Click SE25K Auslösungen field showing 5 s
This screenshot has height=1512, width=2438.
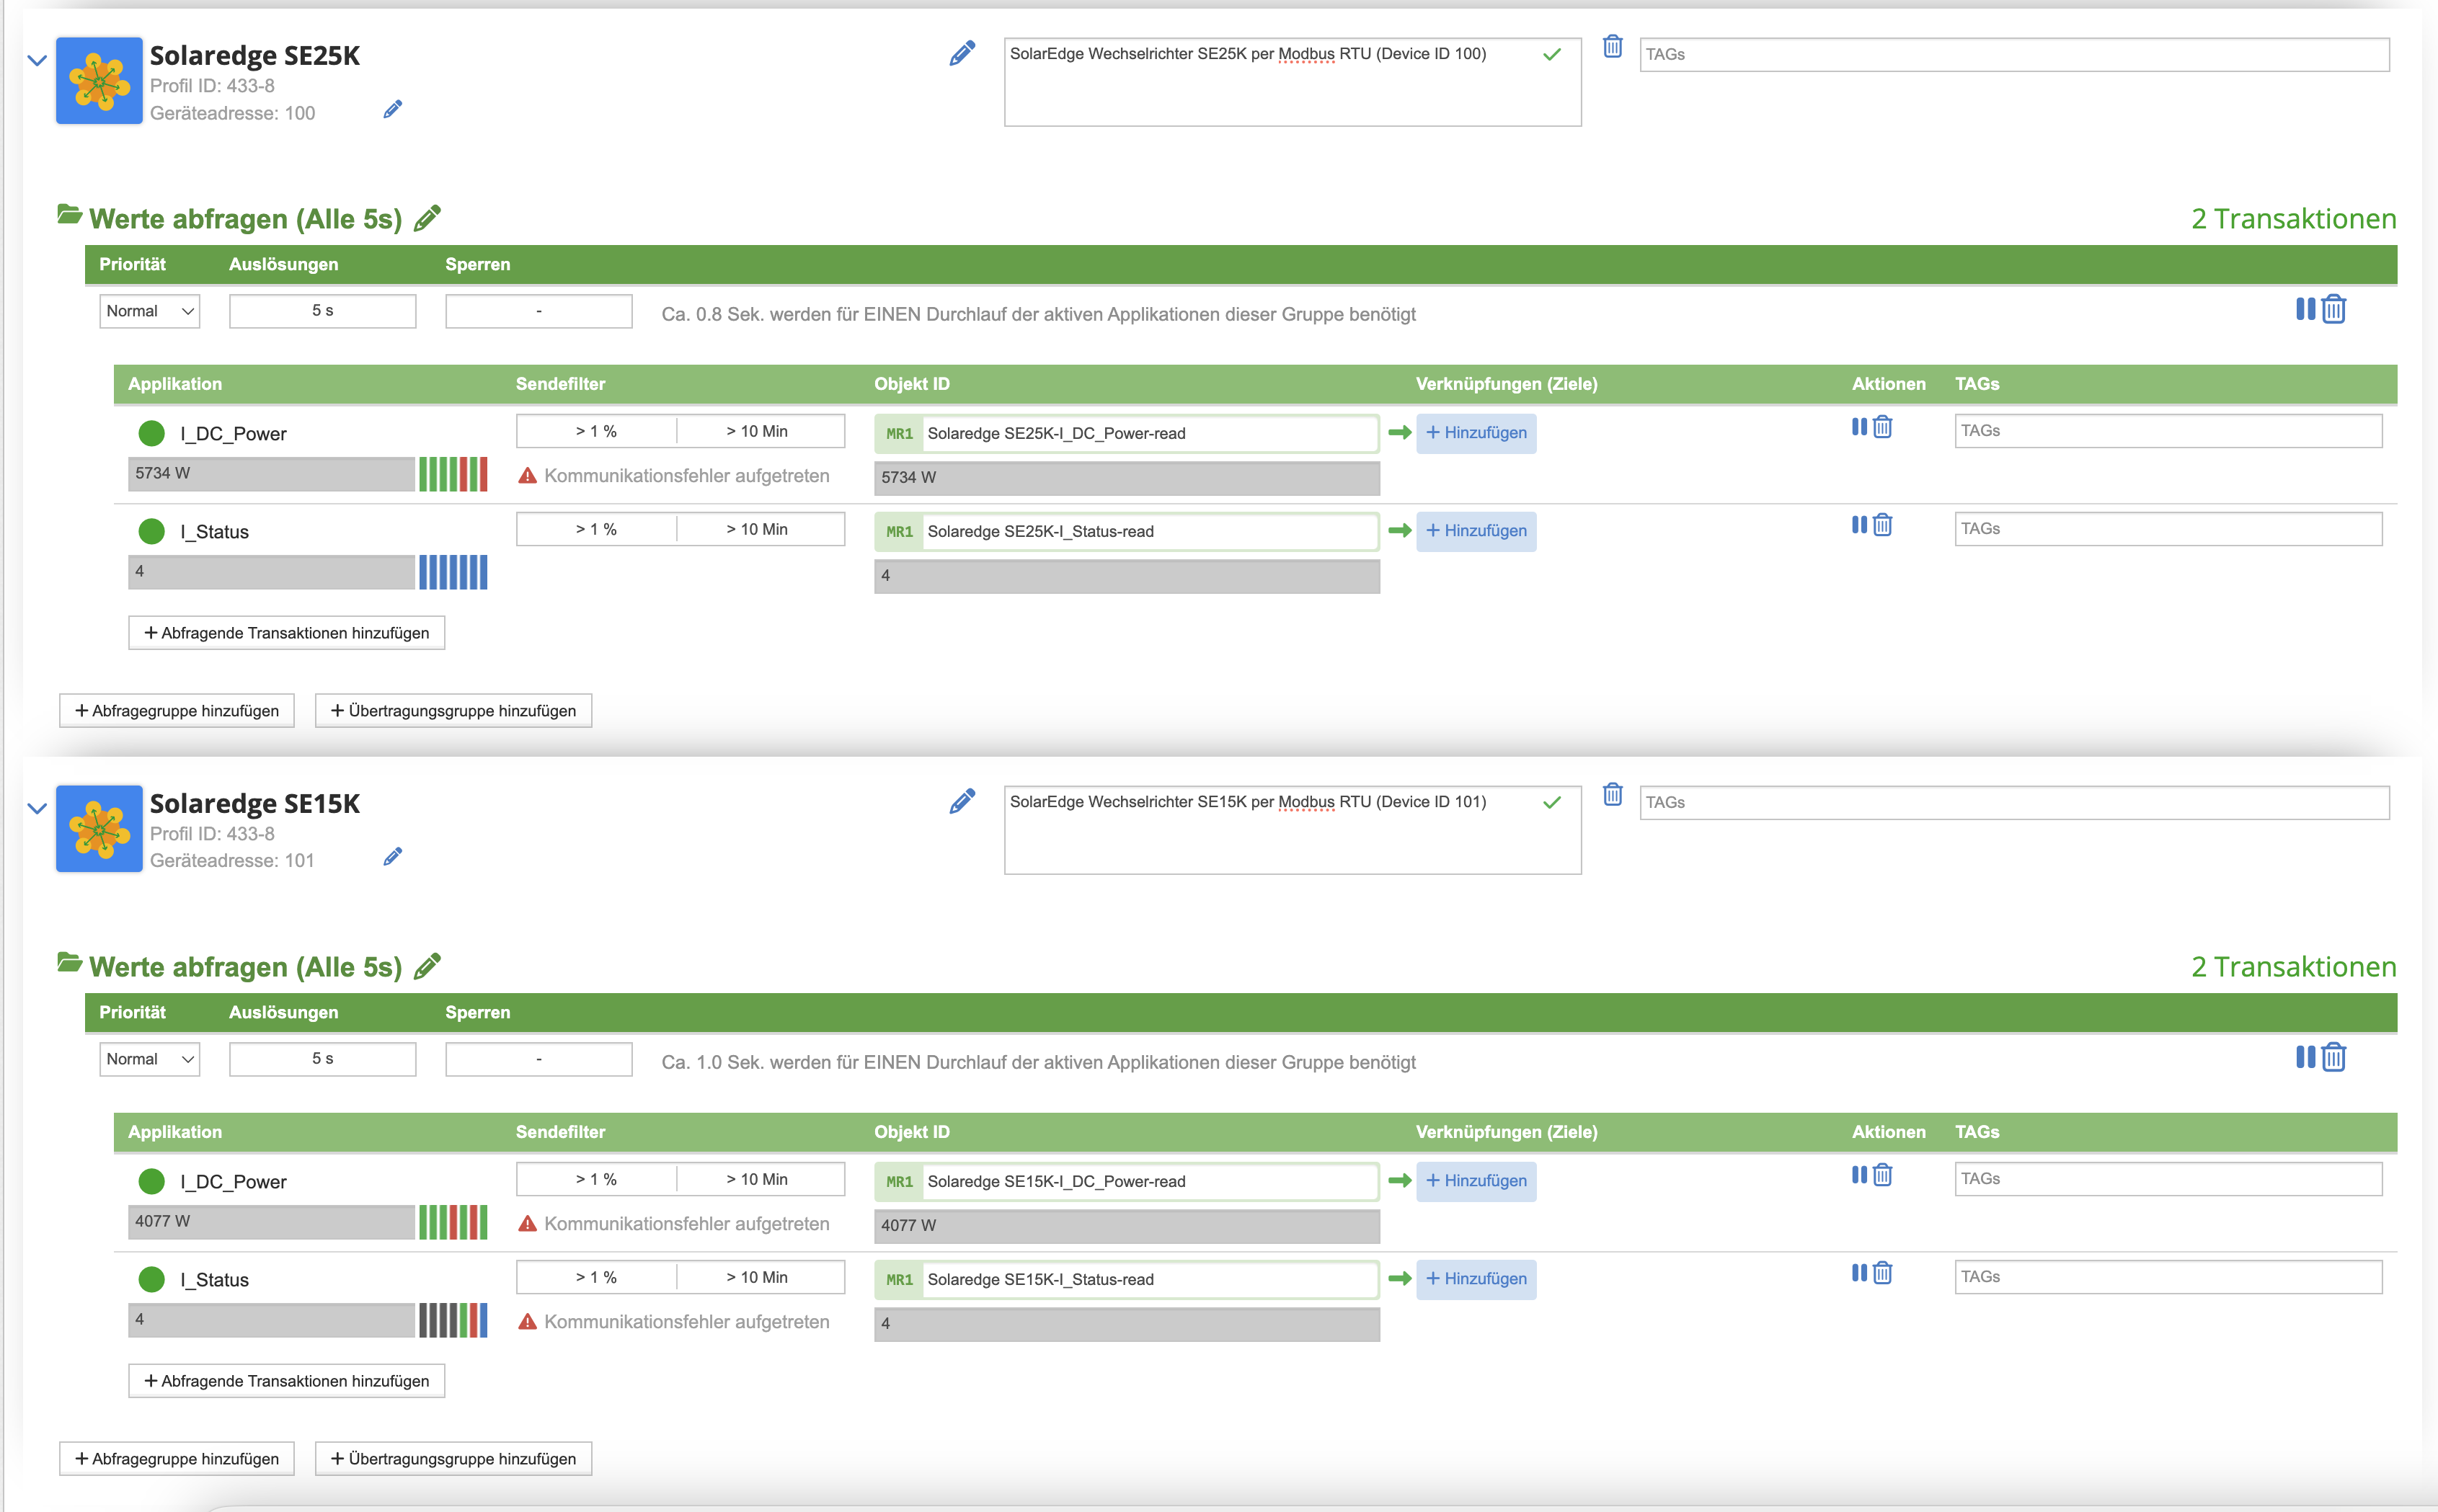tap(323, 311)
